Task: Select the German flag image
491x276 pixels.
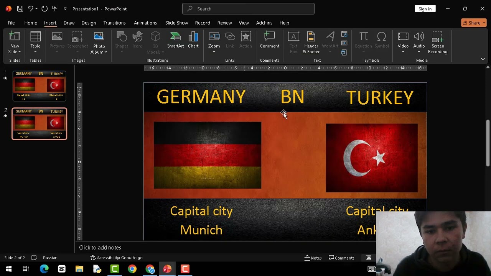Action: (208, 155)
